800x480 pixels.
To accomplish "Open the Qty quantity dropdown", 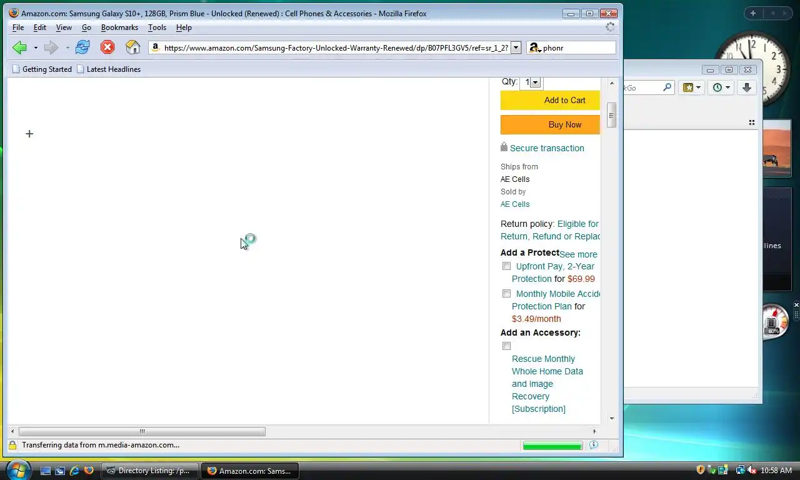I will (x=531, y=82).
